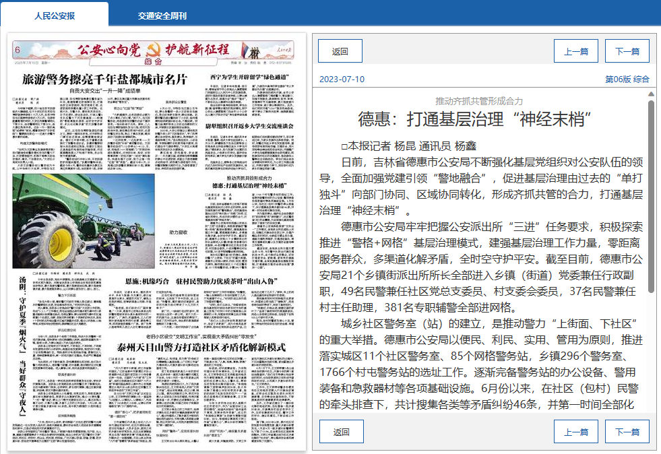Click the article text scrollbar thumb
This screenshot has width=661, height=454.
click(651, 196)
